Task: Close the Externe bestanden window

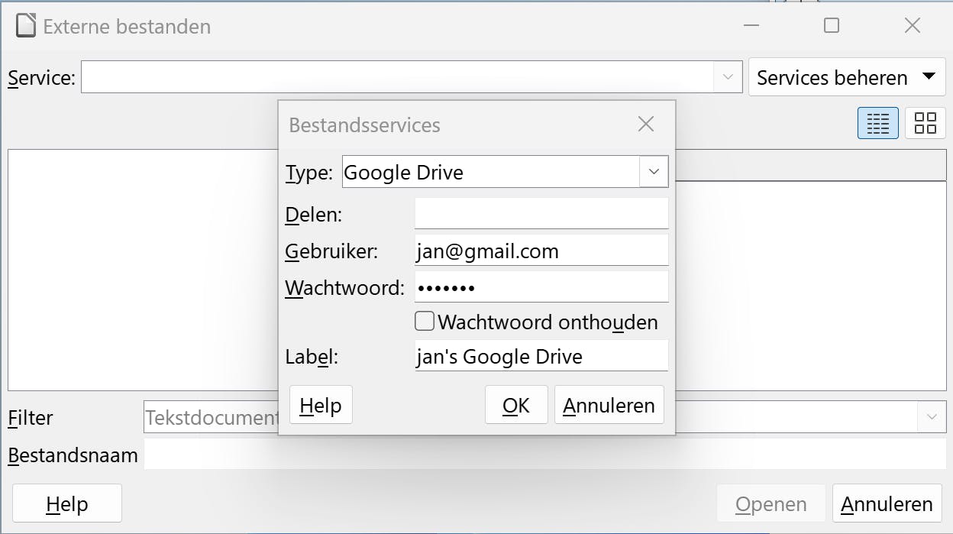Action: (x=912, y=26)
